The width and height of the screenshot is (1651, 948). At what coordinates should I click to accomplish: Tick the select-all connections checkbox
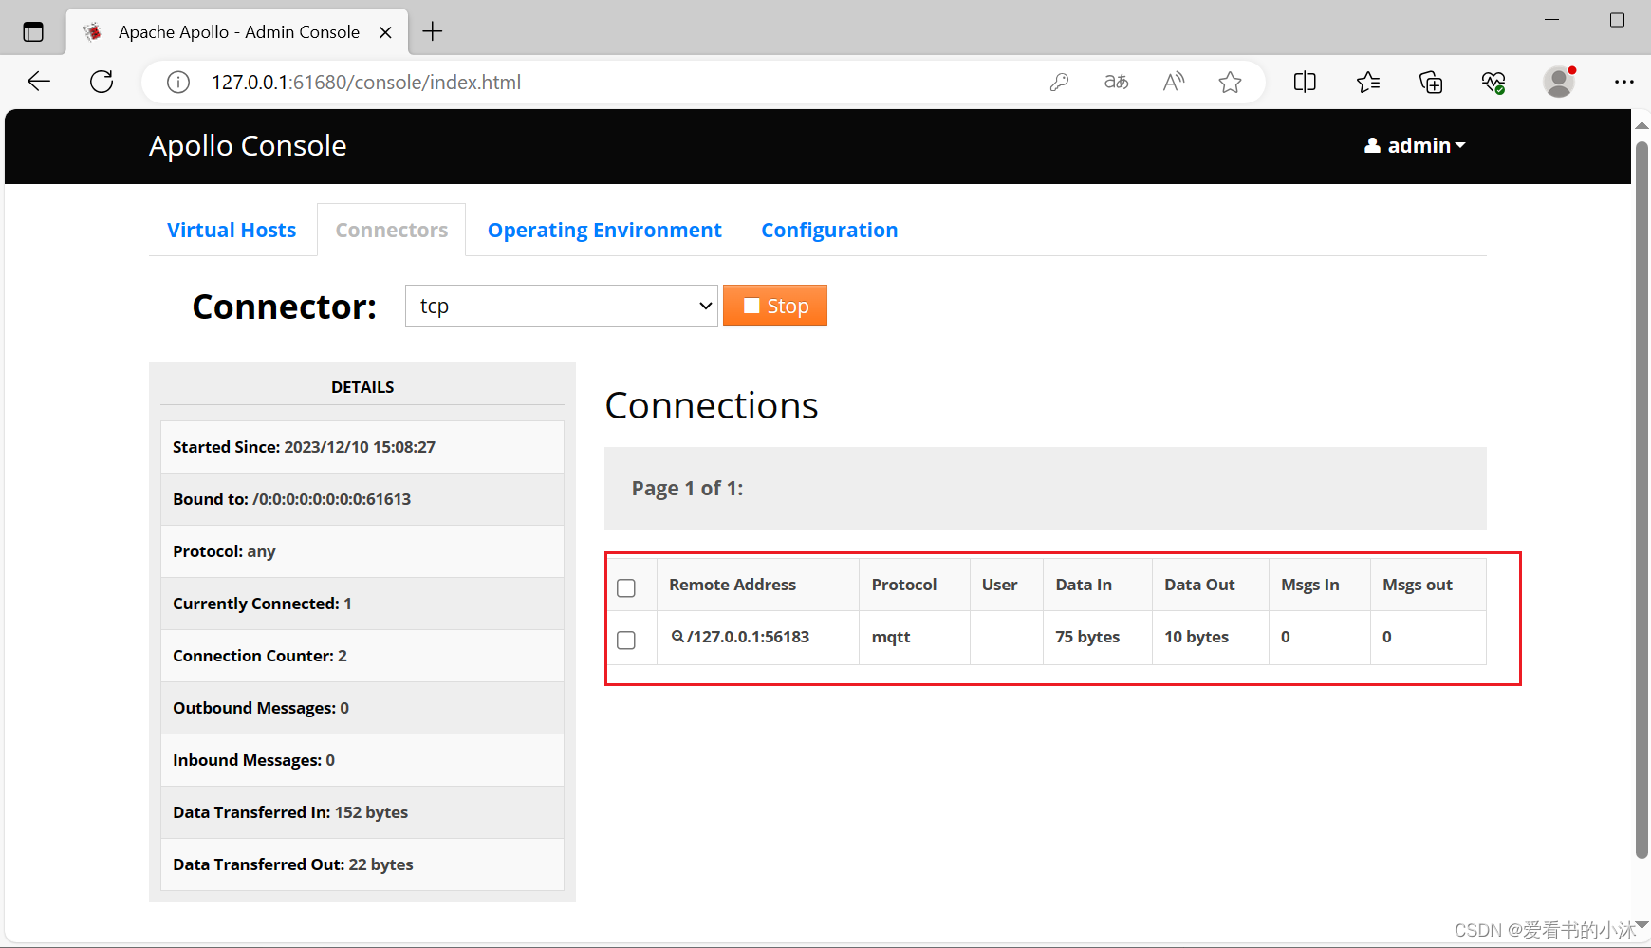626,588
